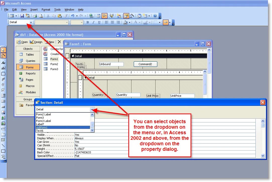Open the Object dropdown showing Detail in toolbar
This screenshot has width=272, height=182.
click(x=31, y=22)
